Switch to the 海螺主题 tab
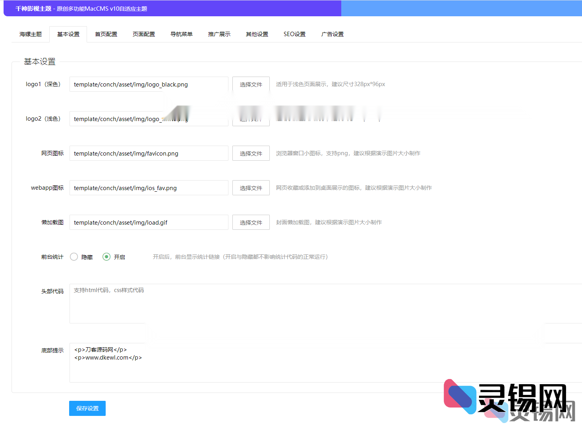This screenshot has width=582, height=429. tap(30, 34)
